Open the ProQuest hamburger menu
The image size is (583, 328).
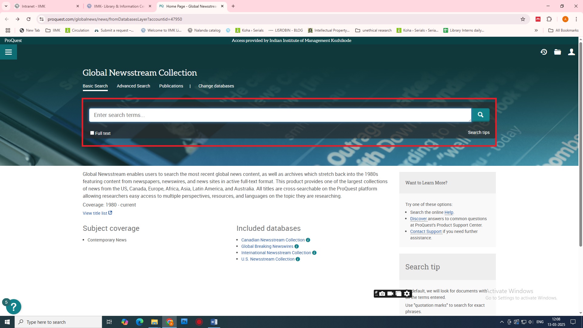[x=9, y=52]
